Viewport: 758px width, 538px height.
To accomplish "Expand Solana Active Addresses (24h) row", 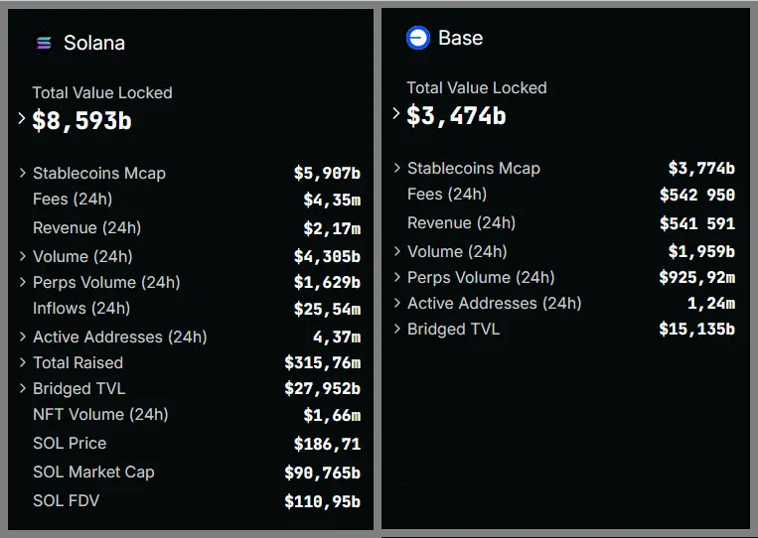I will coord(23,336).
